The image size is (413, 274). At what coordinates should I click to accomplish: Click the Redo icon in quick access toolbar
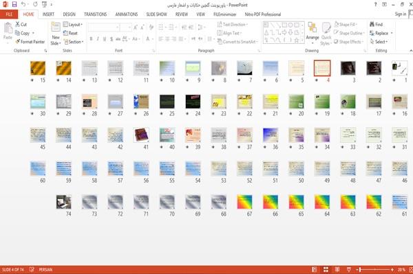pyautogui.click(x=35, y=5)
